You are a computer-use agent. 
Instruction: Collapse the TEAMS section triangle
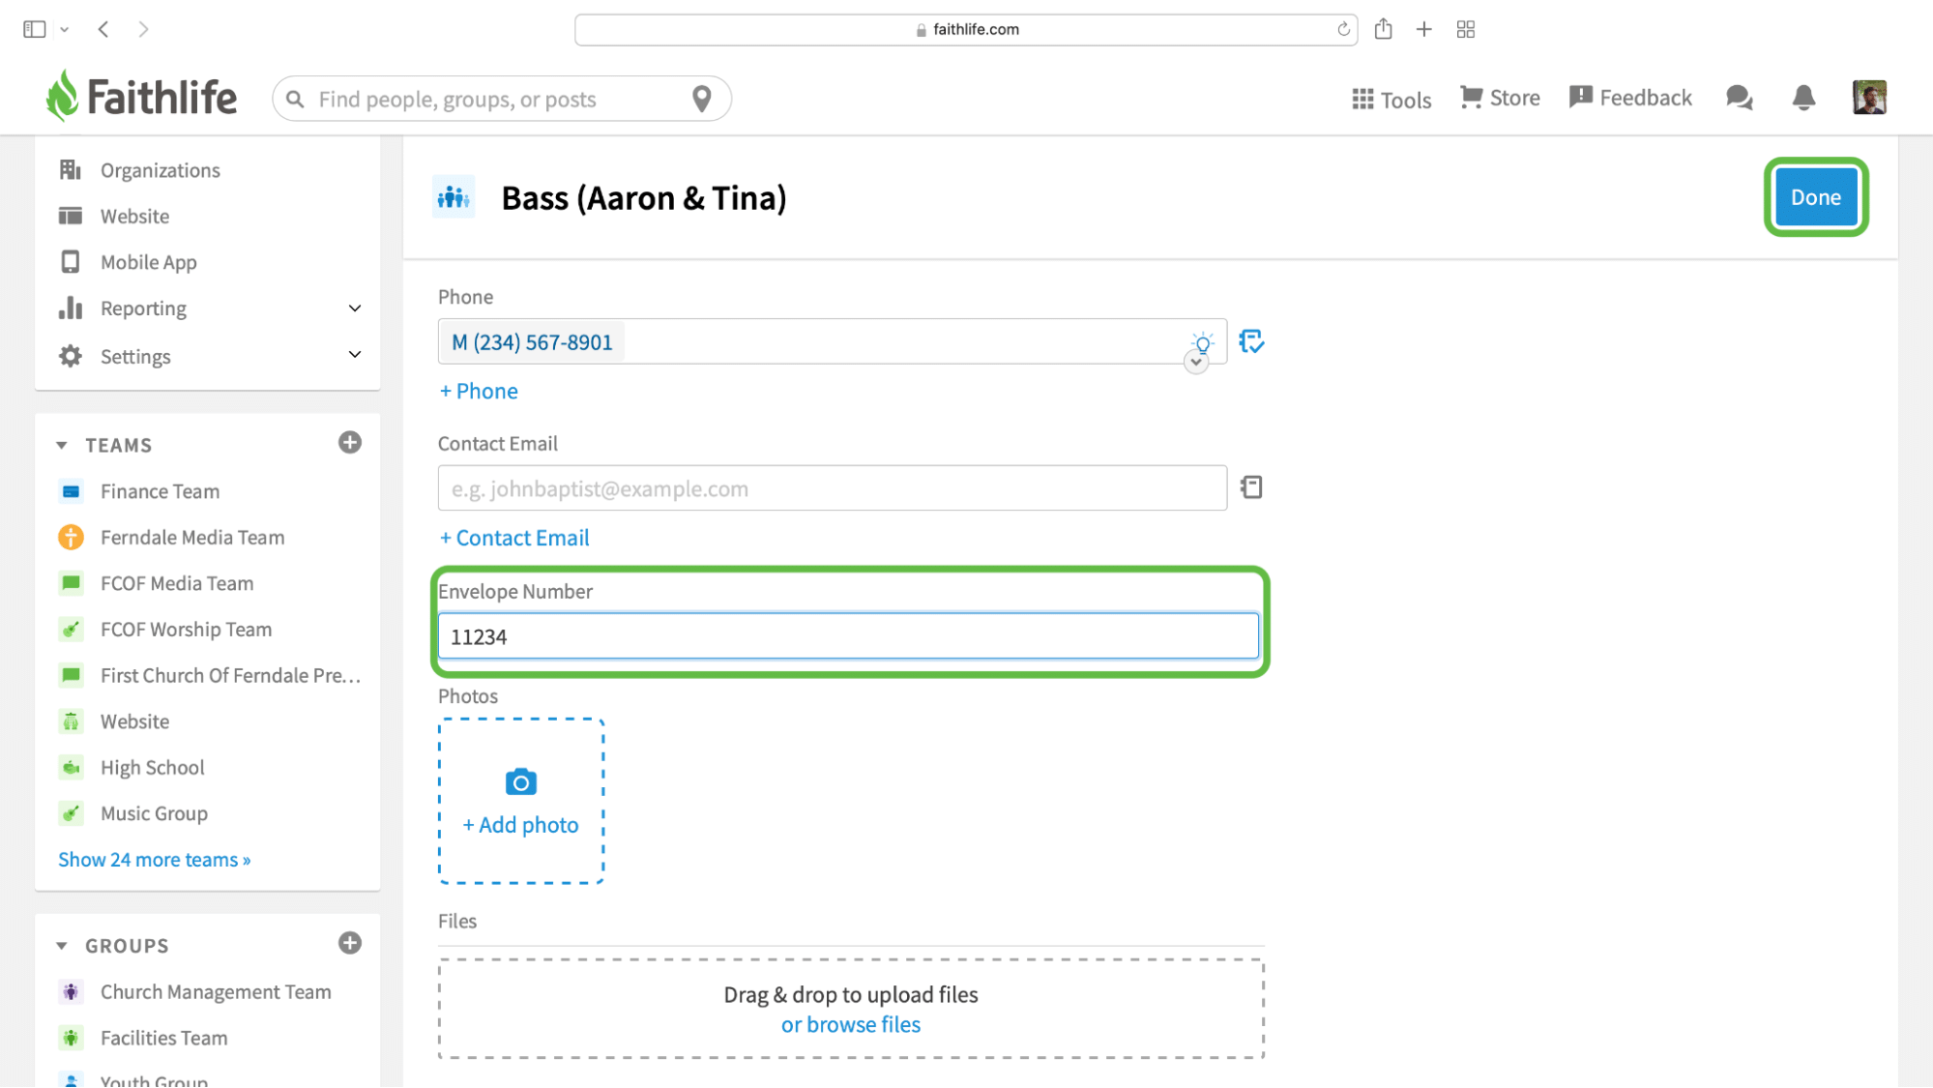pos(62,446)
